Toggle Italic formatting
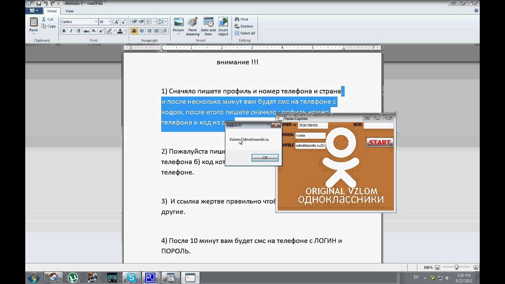Image resolution: width=505 pixels, height=284 pixels. tap(71, 31)
